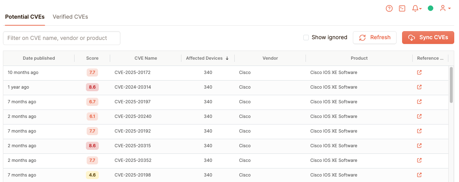
Task: Select the Potential CVEs tab
Action: pyautogui.click(x=25, y=17)
